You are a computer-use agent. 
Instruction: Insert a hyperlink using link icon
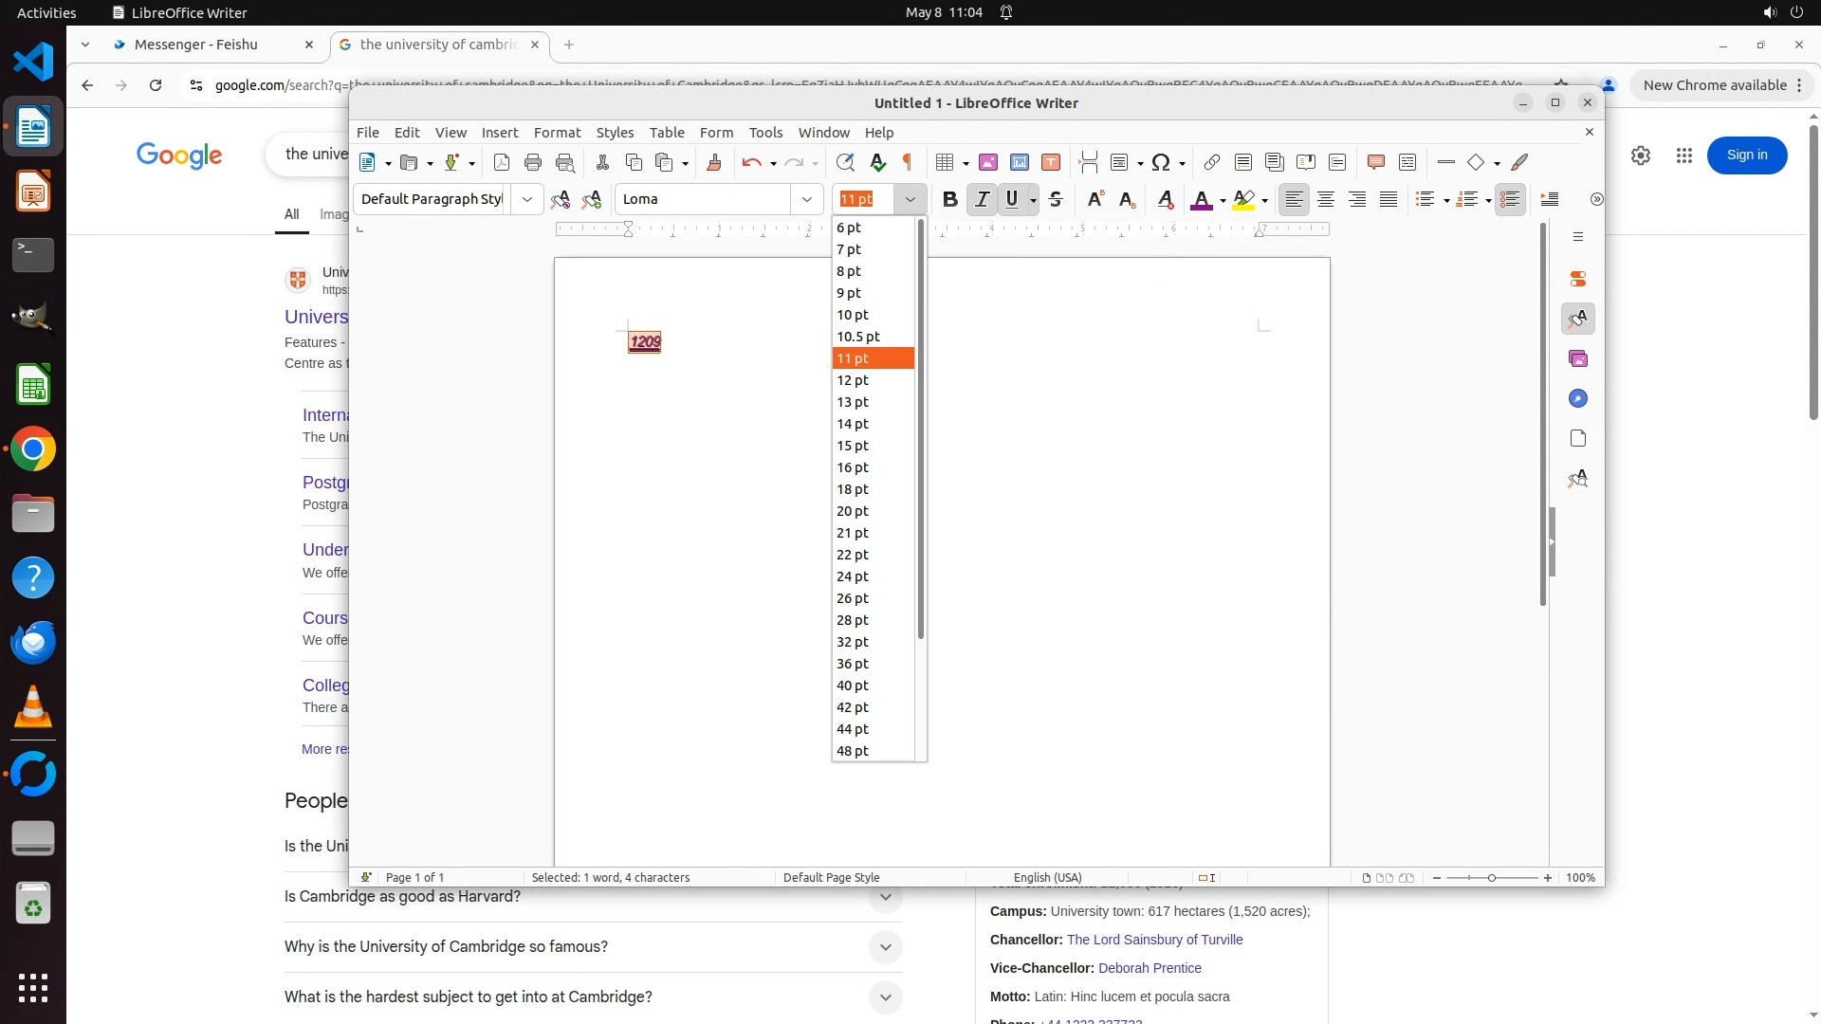[1211, 162]
